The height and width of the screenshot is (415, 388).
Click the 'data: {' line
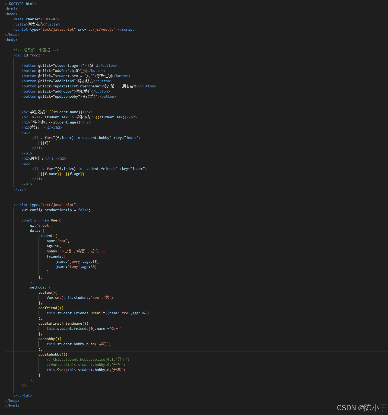(37, 230)
